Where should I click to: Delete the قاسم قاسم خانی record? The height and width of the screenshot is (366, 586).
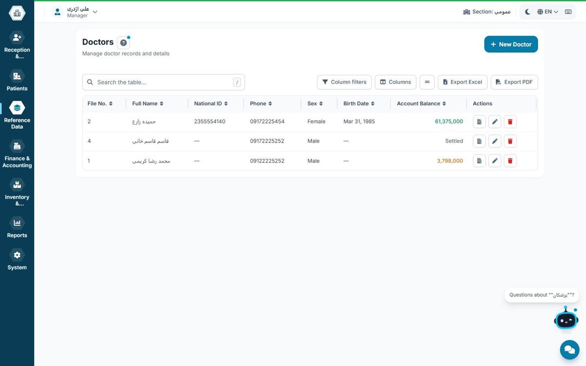click(x=510, y=141)
